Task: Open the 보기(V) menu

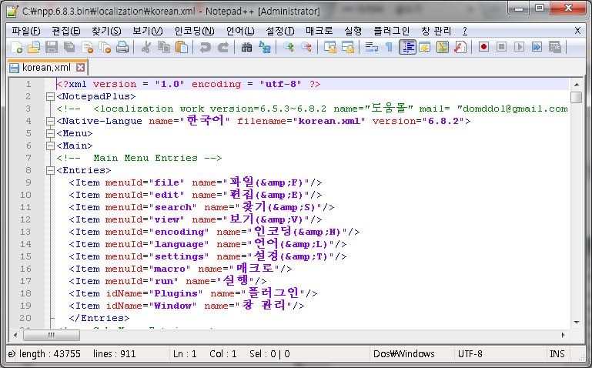Action: (x=148, y=31)
